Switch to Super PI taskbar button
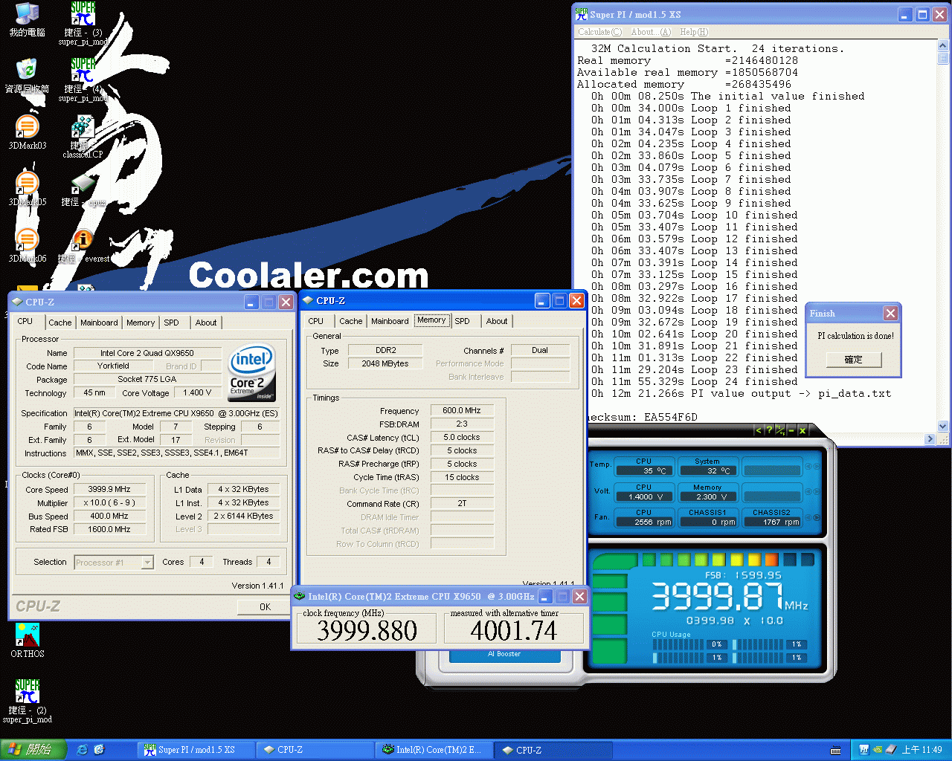This screenshot has height=761, width=952. pyautogui.click(x=196, y=750)
